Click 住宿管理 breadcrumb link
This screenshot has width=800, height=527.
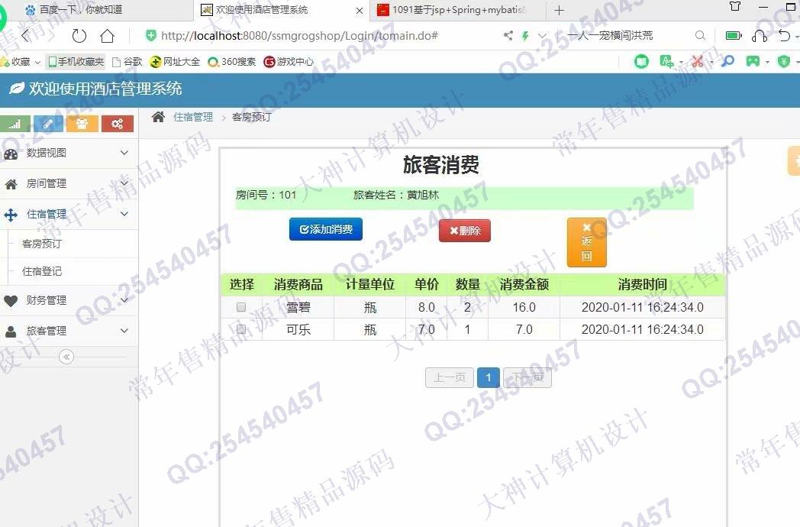pos(193,117)
